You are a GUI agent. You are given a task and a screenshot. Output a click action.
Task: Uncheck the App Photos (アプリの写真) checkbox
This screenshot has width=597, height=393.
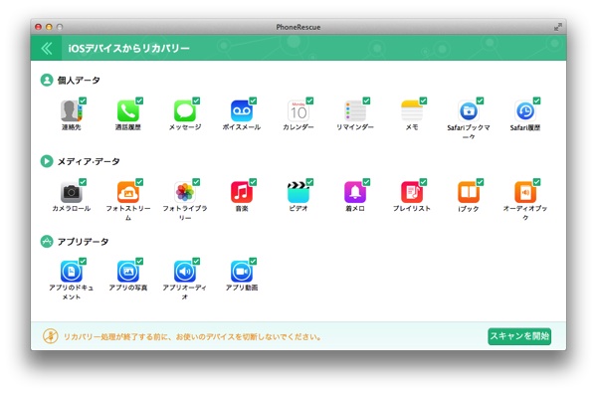tap(139, 262)
